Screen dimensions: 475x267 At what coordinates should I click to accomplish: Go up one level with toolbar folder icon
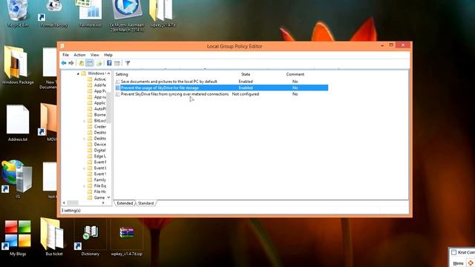[81, 63]
